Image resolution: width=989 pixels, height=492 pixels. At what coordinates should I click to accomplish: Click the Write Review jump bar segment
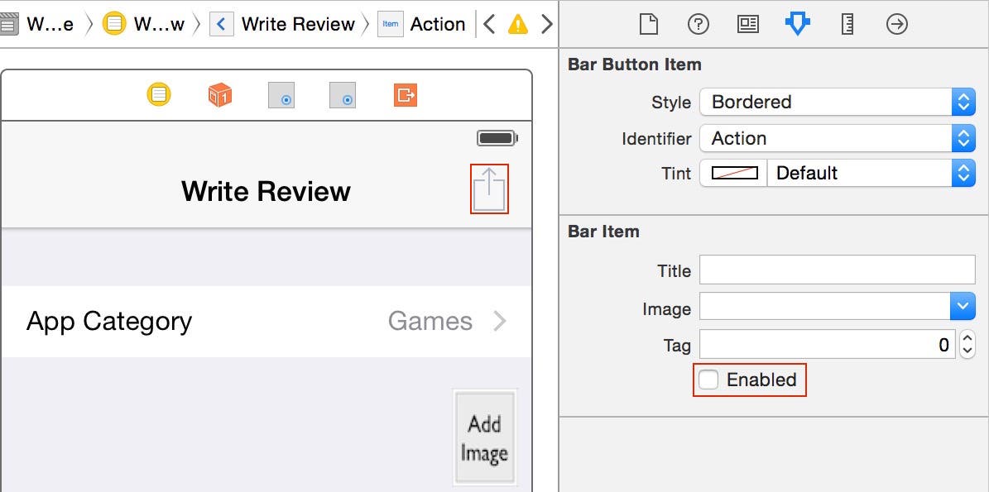pyautogui.click(x=298, y=25)
